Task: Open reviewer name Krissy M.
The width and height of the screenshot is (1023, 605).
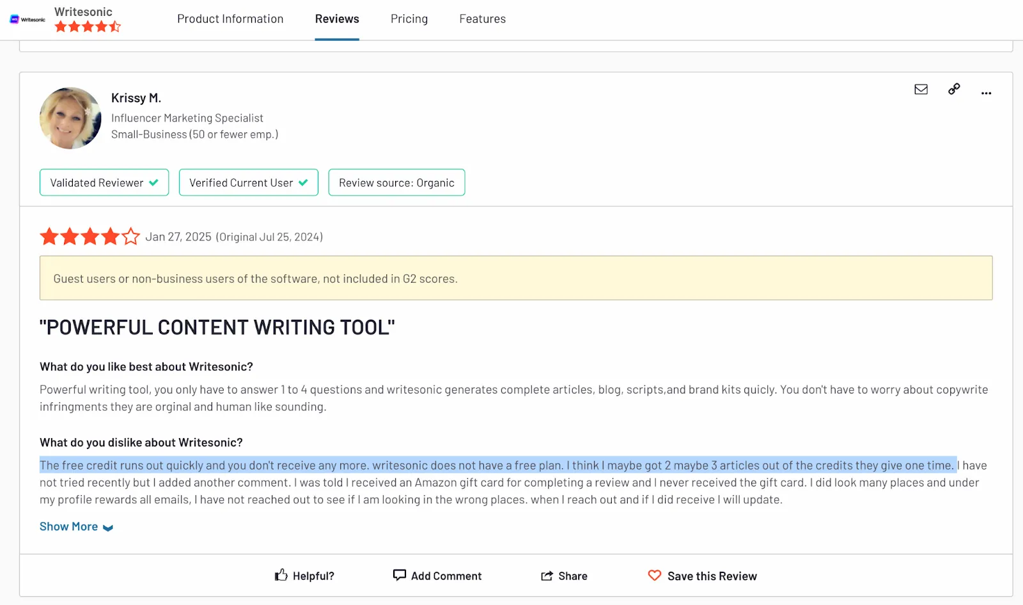Action: tap(136, 98)
